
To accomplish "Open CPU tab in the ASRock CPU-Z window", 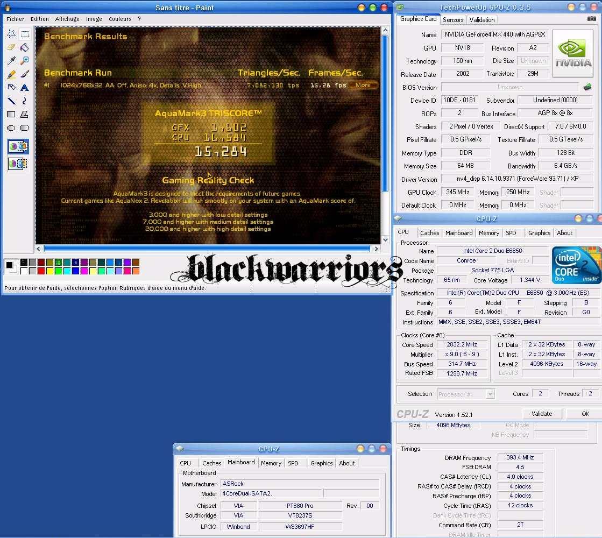I will coord(186,463).
